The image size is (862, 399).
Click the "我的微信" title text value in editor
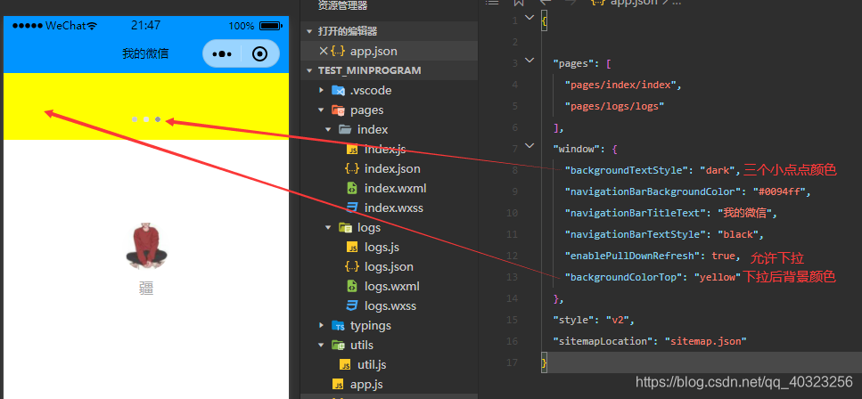click(x=745, y=213)
